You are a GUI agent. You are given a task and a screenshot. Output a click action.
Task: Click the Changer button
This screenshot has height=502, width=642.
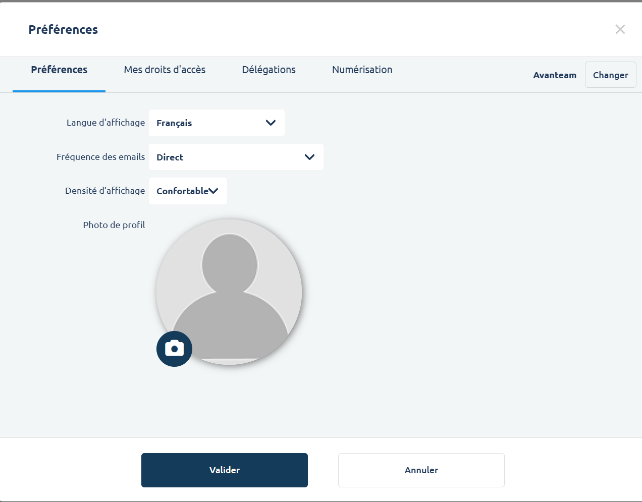(610, 75)
